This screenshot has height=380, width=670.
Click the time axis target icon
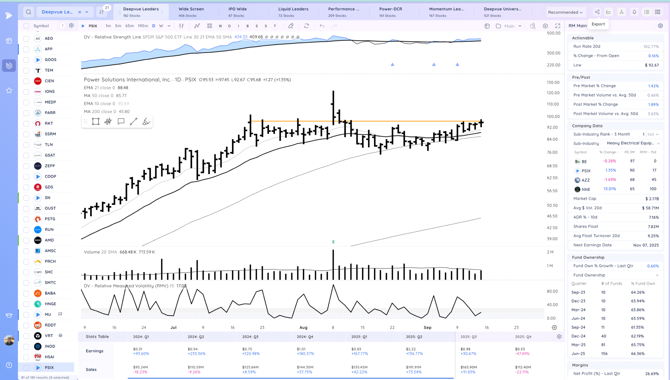pos(554,327)
